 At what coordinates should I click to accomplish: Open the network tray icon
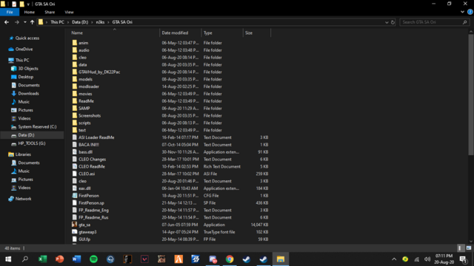(x=416, y=259)
